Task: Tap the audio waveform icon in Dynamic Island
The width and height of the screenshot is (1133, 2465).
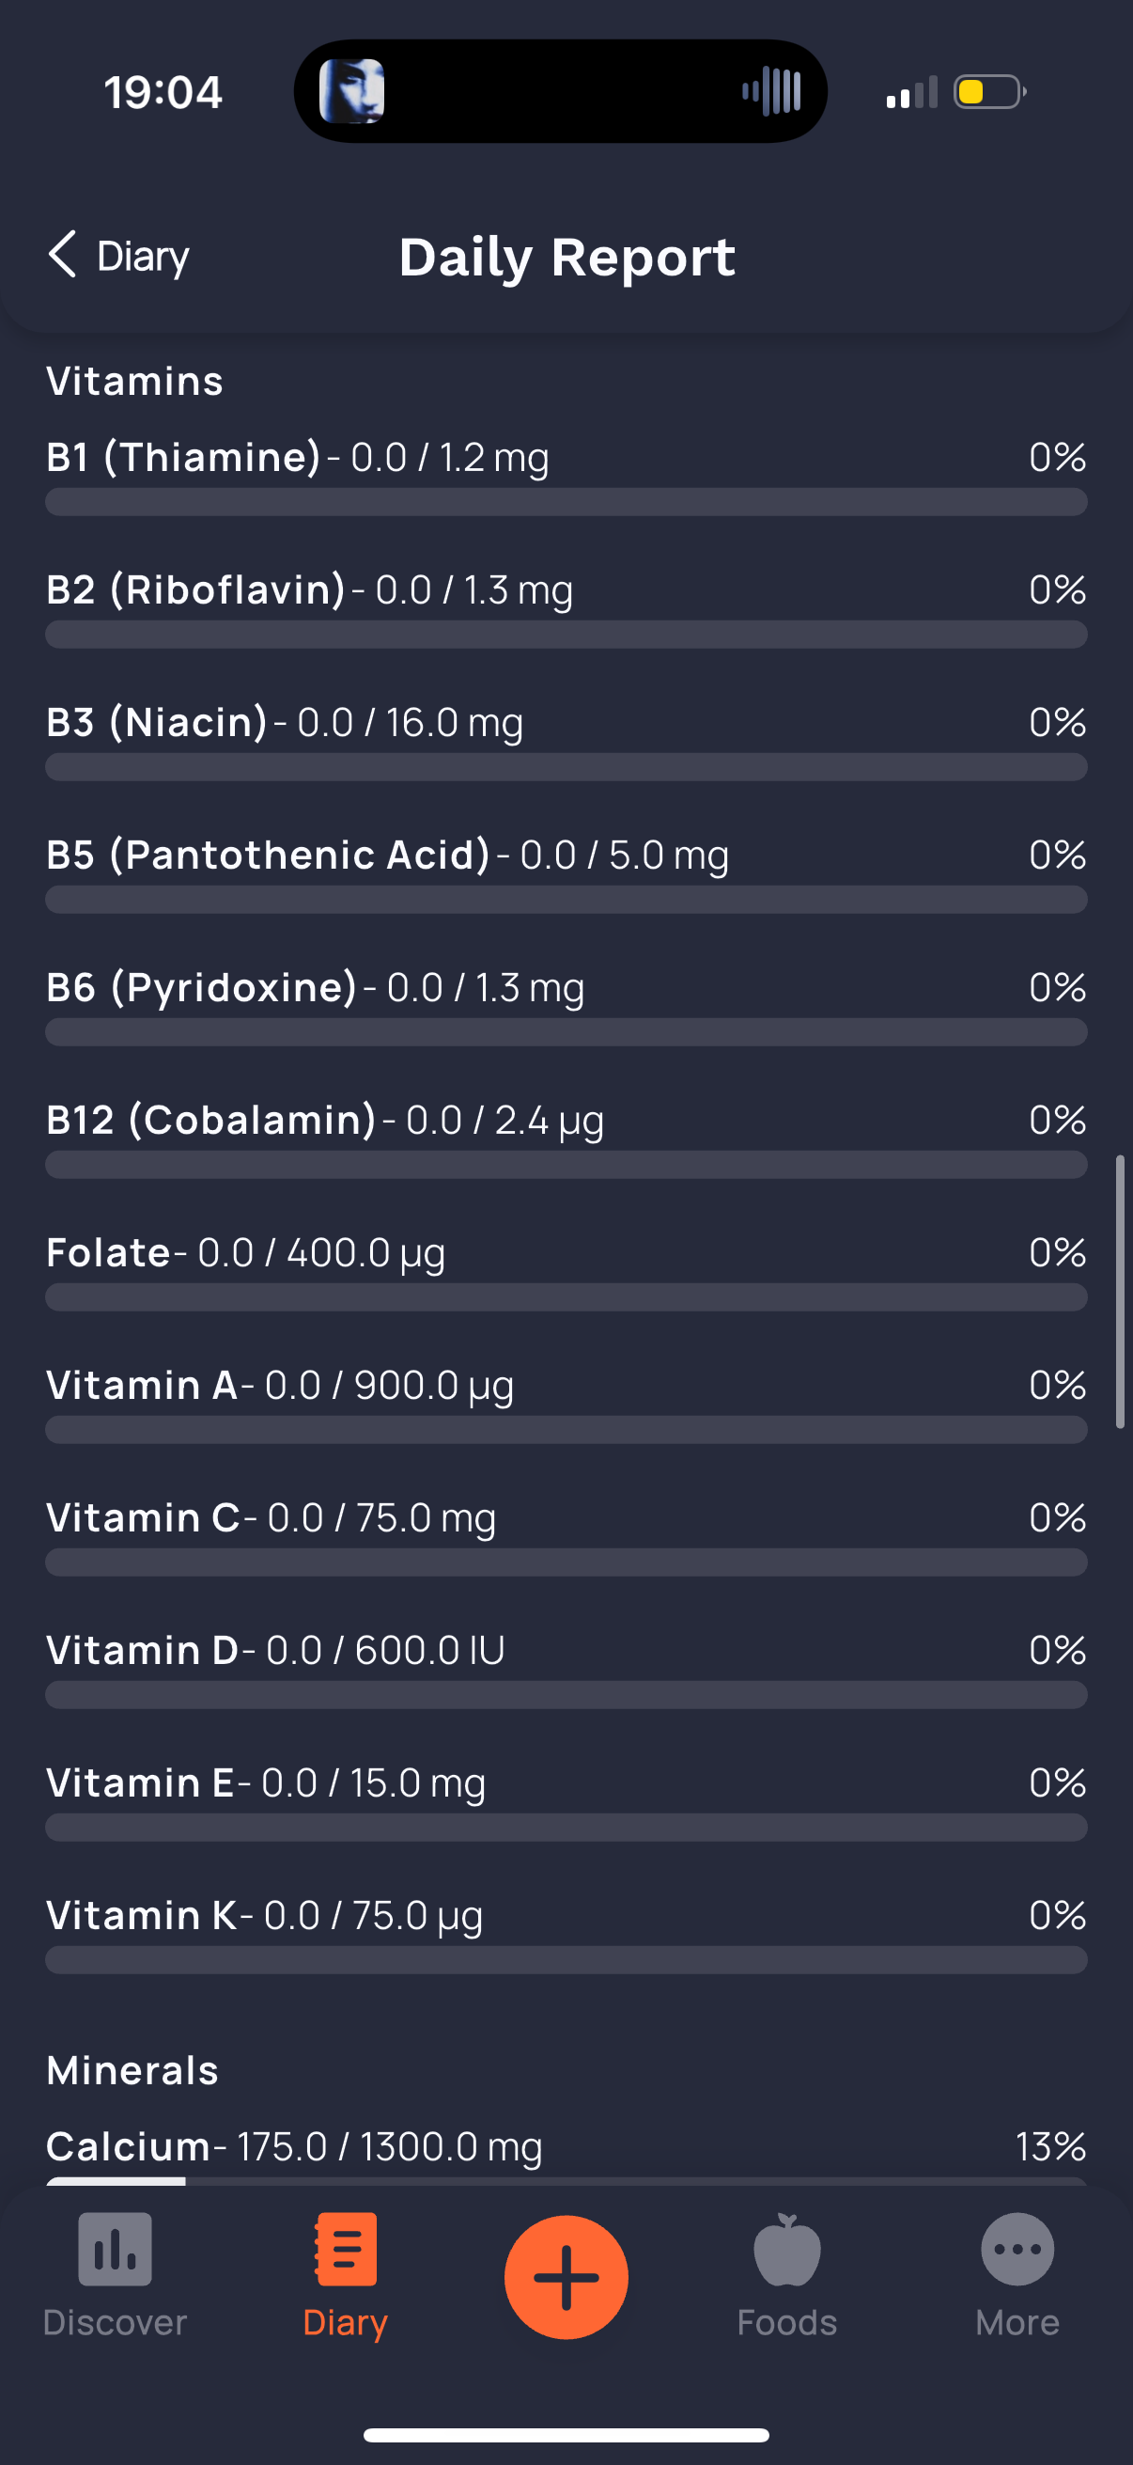Action: coord(771,92)
